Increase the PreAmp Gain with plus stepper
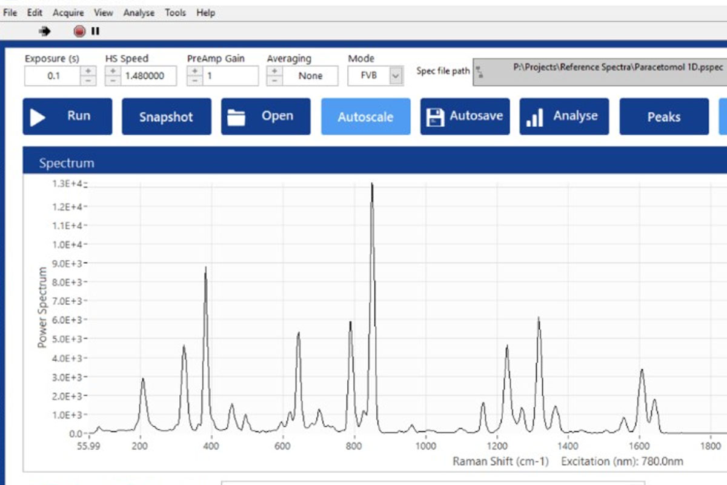The image size is (727, 485). 194,71
